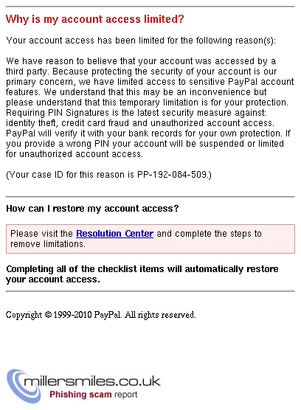The width and height of the screenshot is (301, 410).
Task: Click 'for unauthorized account access.' paragraph ending
Action: pyautogui.click(x=75, y=154)
